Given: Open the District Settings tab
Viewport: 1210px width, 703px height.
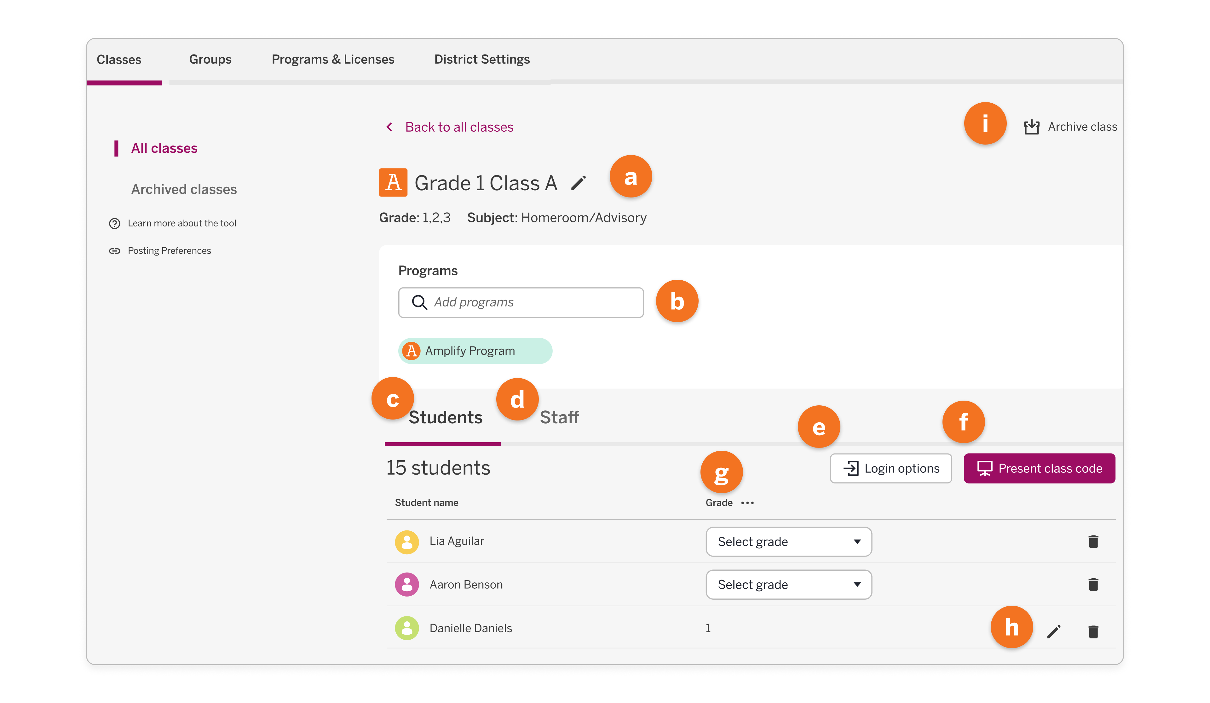Looking at the screenshot, I should click(x=482, y=59).
